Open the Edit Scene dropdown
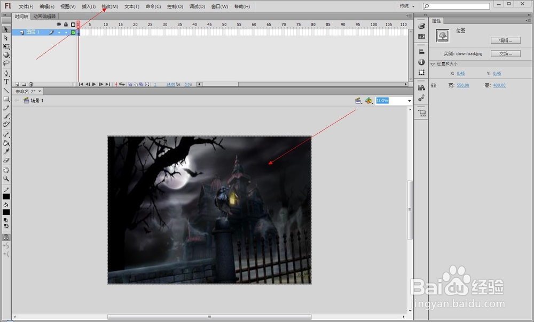The image size is (534, 322). coord(358,101)
